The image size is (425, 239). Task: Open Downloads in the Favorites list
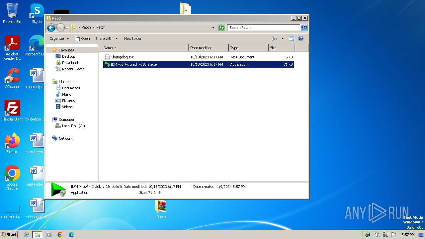[x=71, y=63]
